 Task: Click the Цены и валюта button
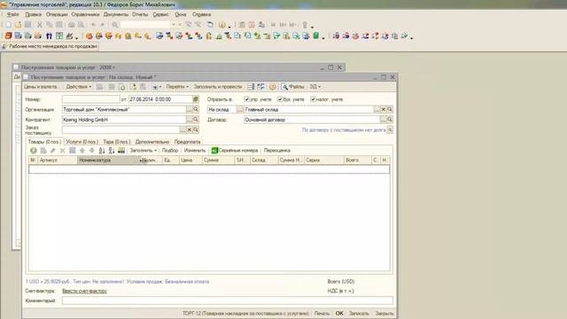41,87
